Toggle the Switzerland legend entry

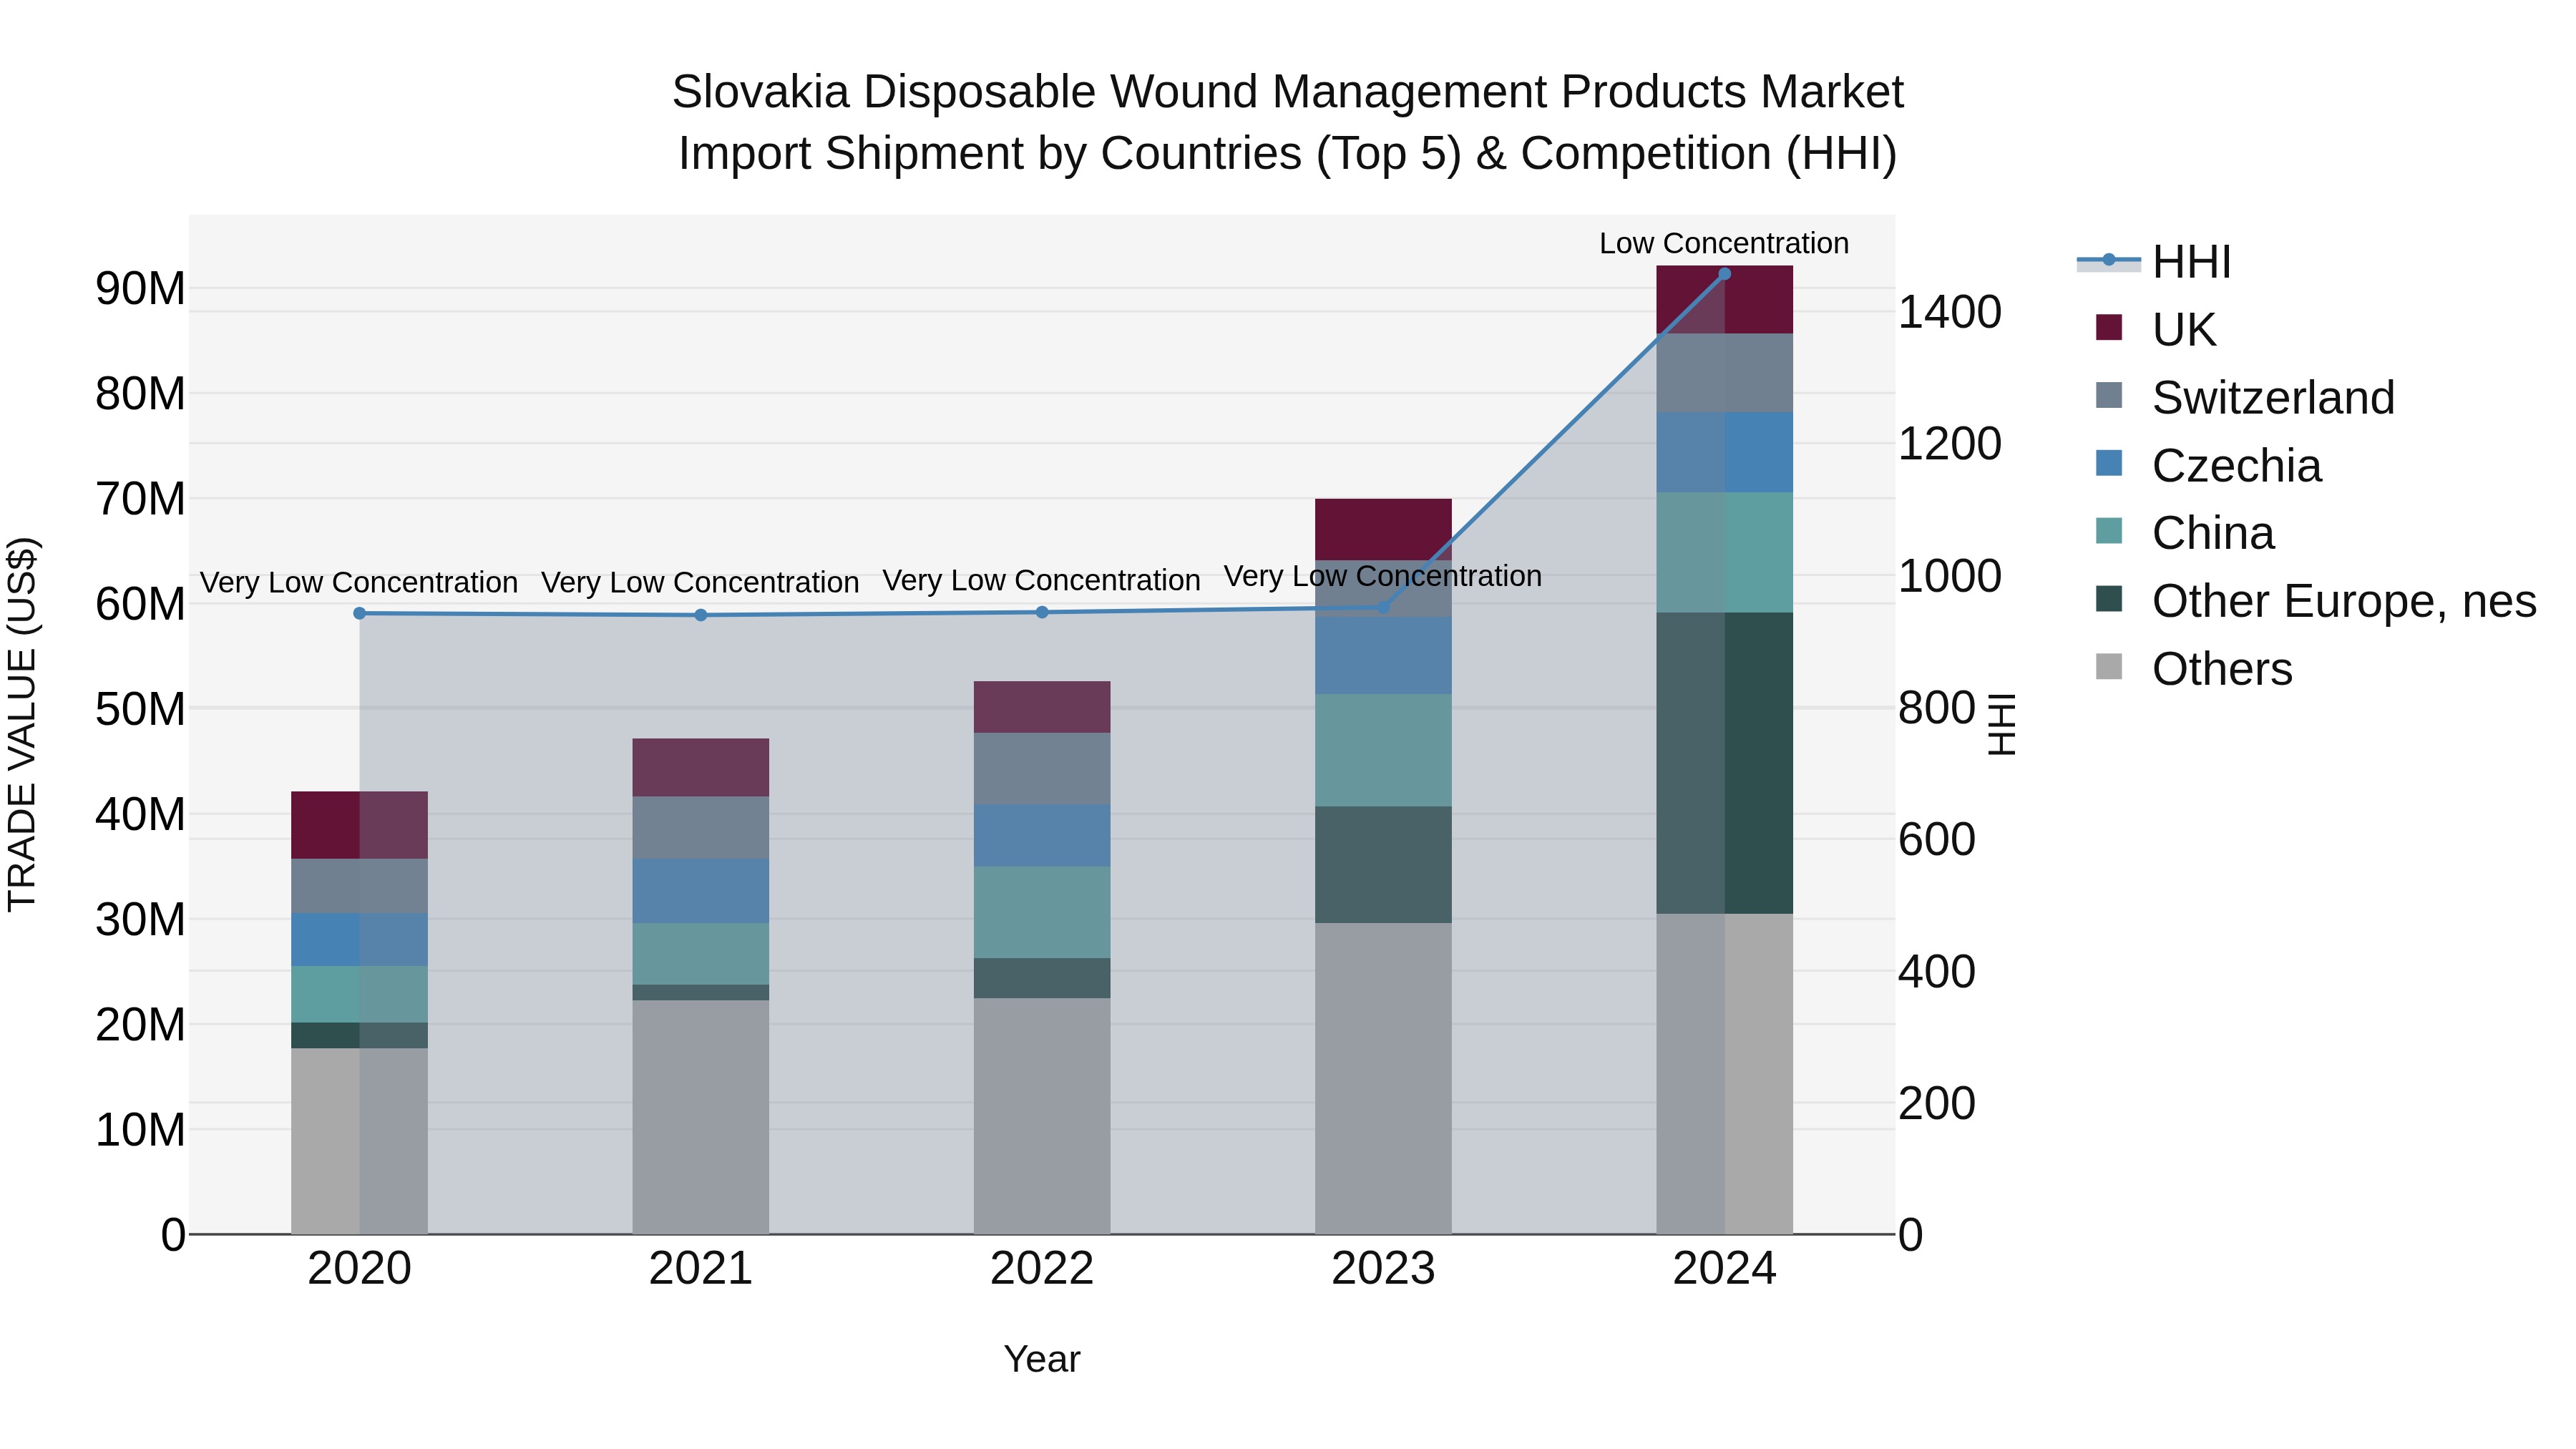pos(2245,397)
